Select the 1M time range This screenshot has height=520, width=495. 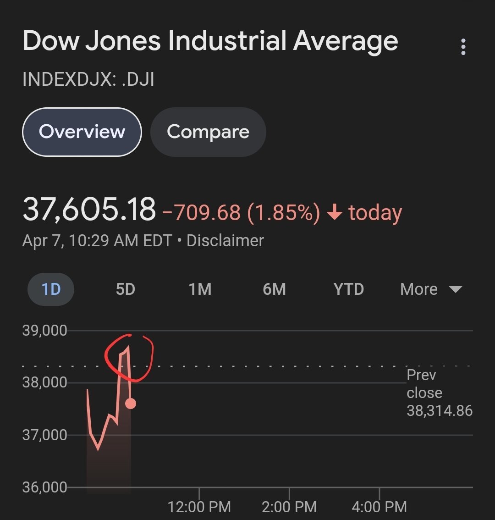[x=200, y=289]
